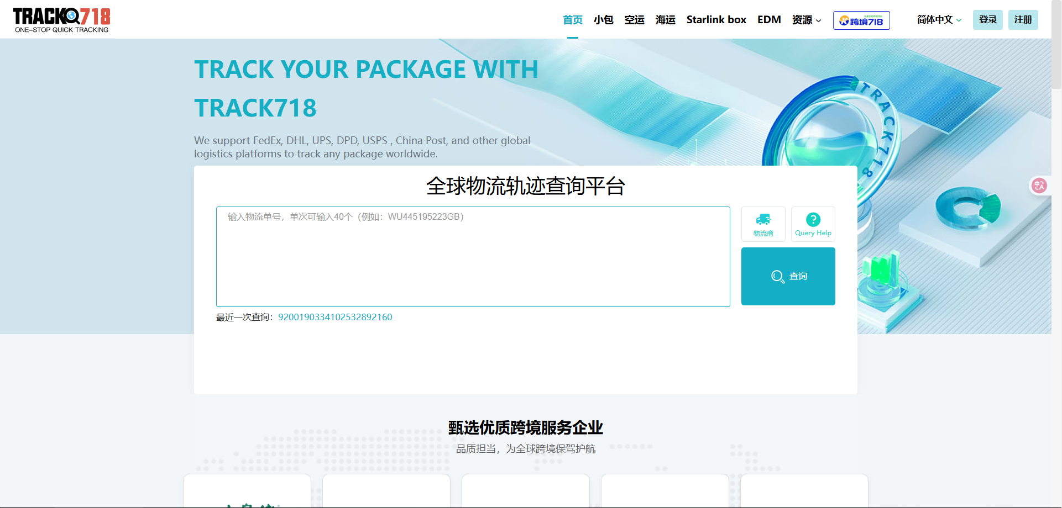Screen dimensions: 1062x508
Task: Open the 海运 navigation item
Action: tap(665, 20)
